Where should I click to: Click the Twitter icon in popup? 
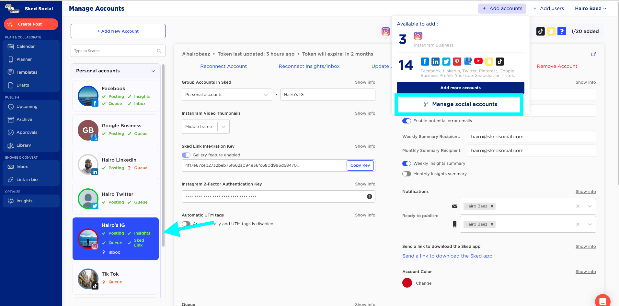tap(446, 61)
